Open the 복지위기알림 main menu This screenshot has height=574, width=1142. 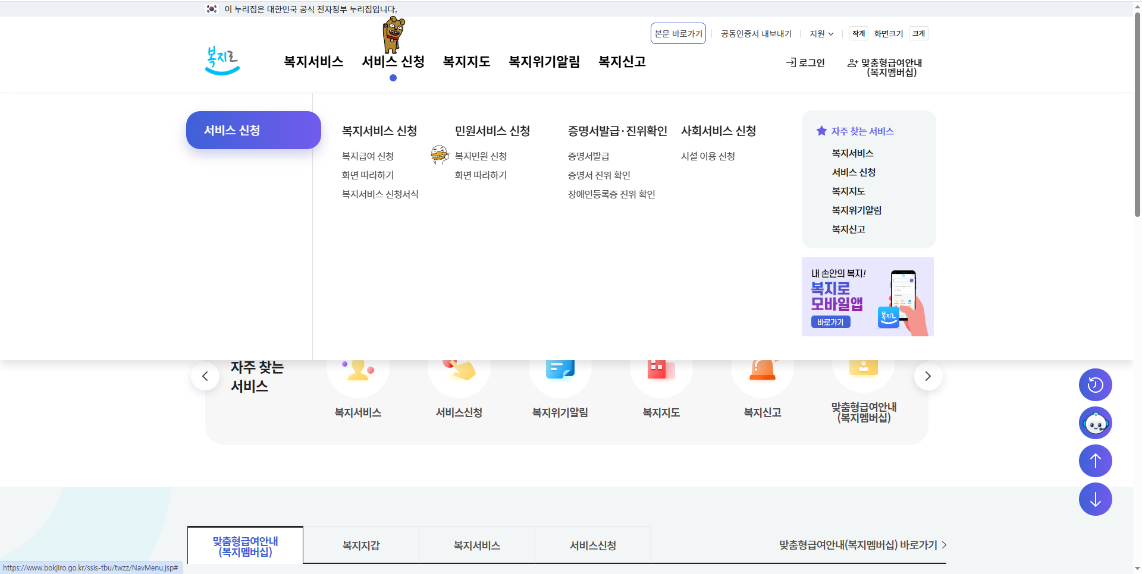[544, 62]
